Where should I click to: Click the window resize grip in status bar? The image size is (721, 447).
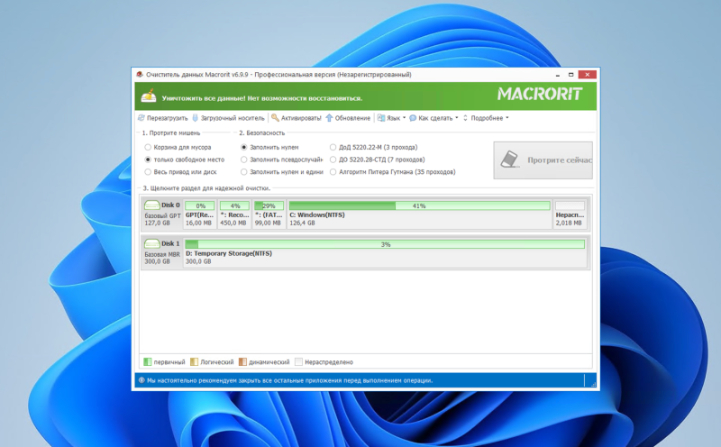click(593, 384)
